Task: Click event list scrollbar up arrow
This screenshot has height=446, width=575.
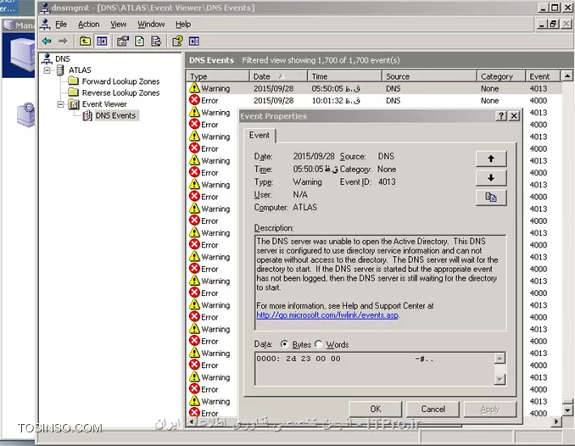Action: pyautogui.click(x=567, y=76)
